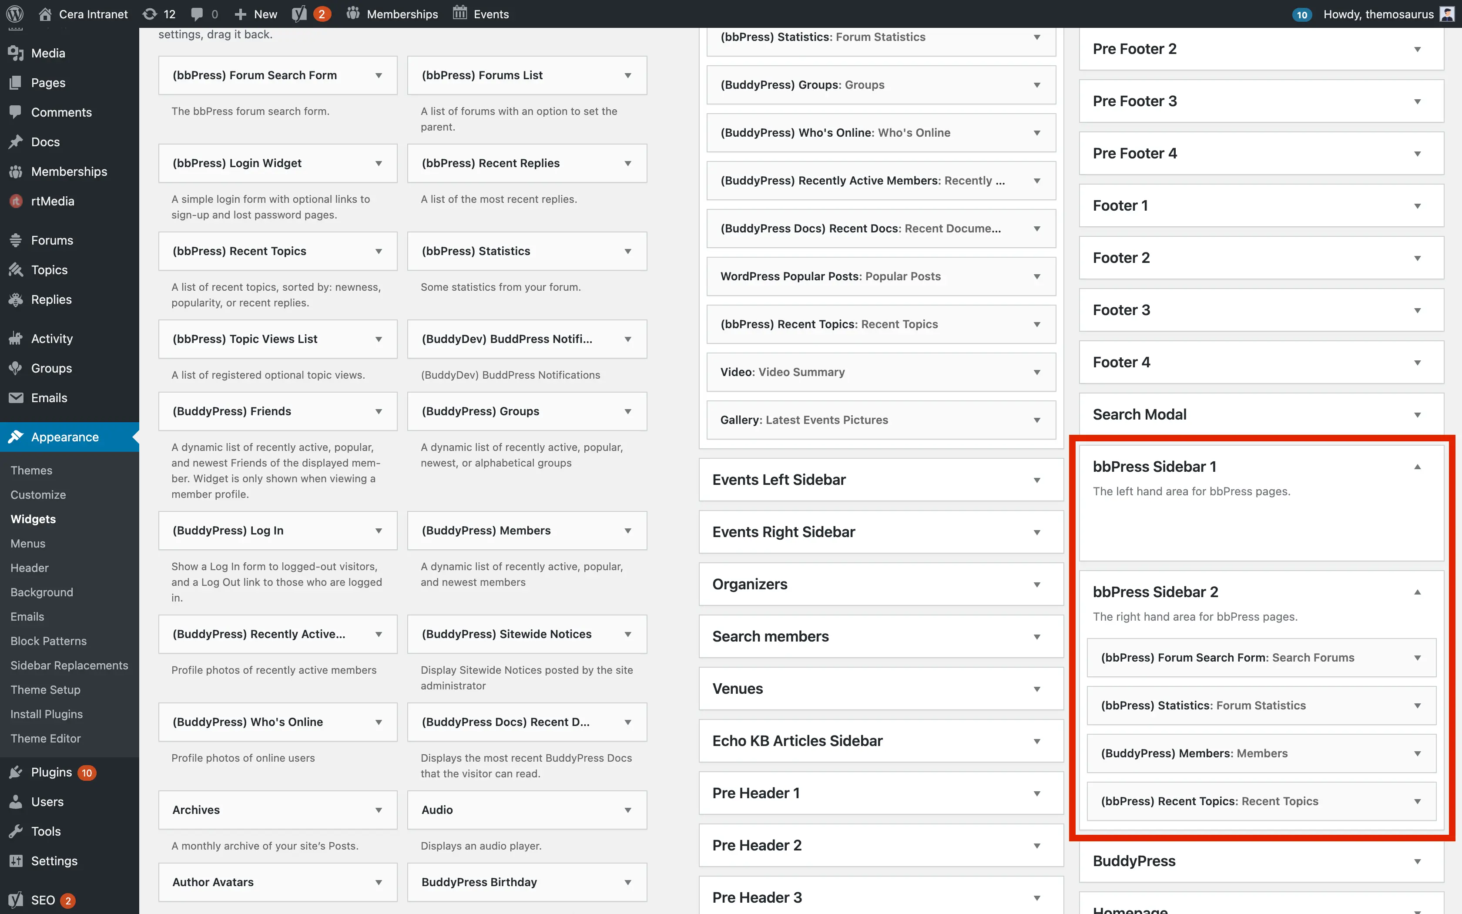Click the themosaurus user avatar

[1447, 14]
